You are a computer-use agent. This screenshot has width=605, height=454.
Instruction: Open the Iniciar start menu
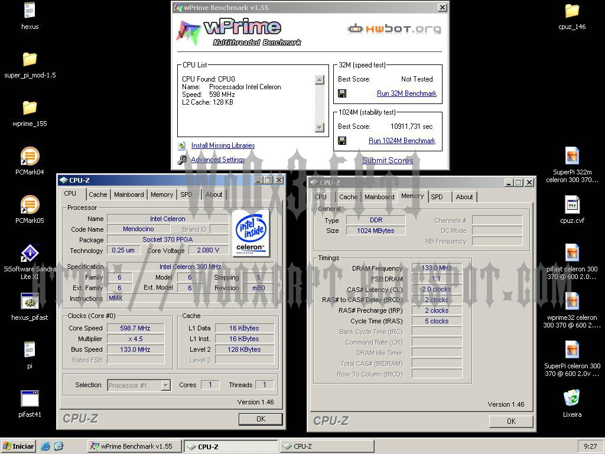coord(18,446)
